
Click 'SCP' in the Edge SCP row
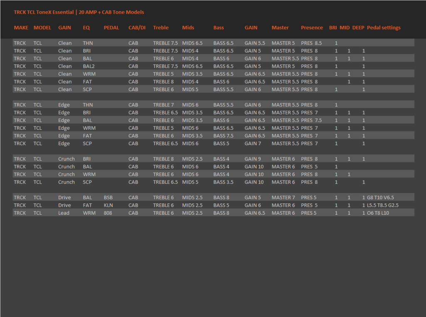(87, 144)
